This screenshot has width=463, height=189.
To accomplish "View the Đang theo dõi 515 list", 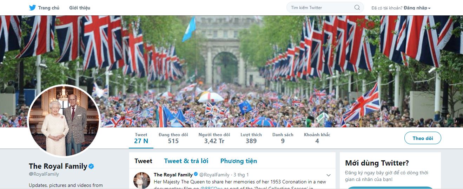I will click(173, 138).
